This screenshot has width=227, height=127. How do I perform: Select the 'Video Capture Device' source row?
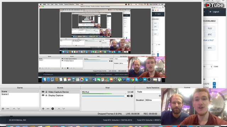pos(60,92)
